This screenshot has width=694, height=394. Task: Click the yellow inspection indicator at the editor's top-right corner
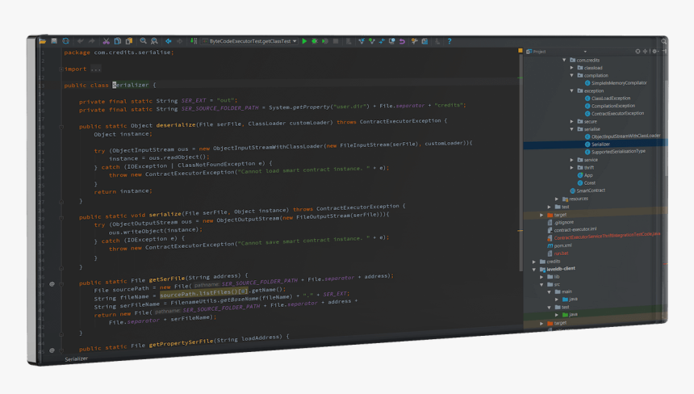520,52
